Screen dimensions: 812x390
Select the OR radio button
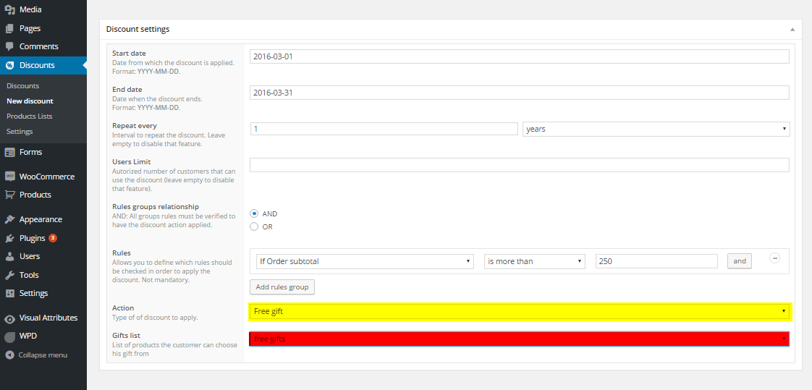(x=254, y=226)
